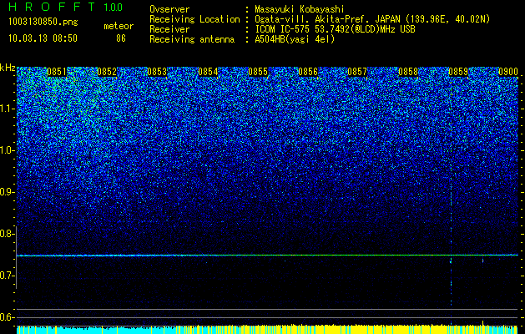525x334 pixels.
Task: Click the 'Receiving Location' field label
Action: pyautogui.click(x=194, y=19)
